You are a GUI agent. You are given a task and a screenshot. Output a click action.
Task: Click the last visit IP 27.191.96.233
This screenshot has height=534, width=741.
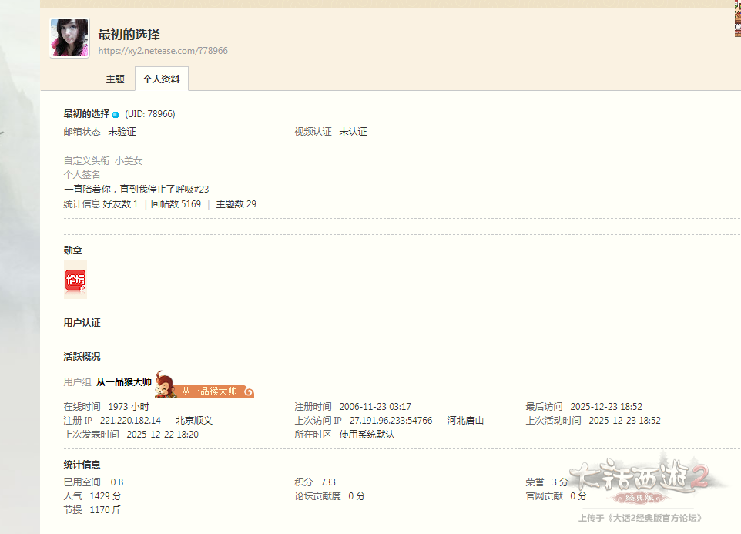pyautogui.click(x=391, y=421)
